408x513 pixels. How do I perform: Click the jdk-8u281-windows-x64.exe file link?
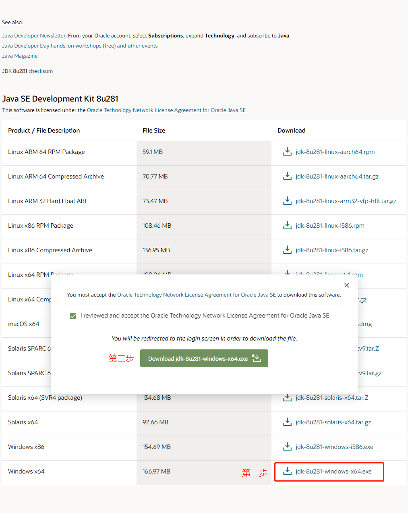click(333, 471)
